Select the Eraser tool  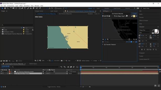pos(33,8)
